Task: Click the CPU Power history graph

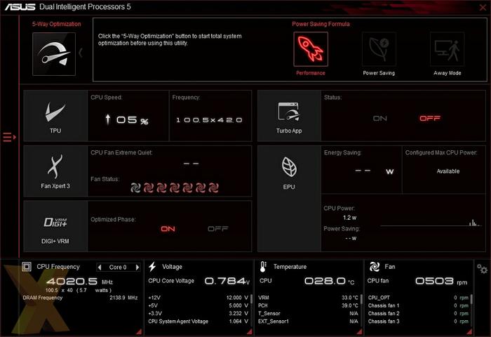Action: [431, 223]
